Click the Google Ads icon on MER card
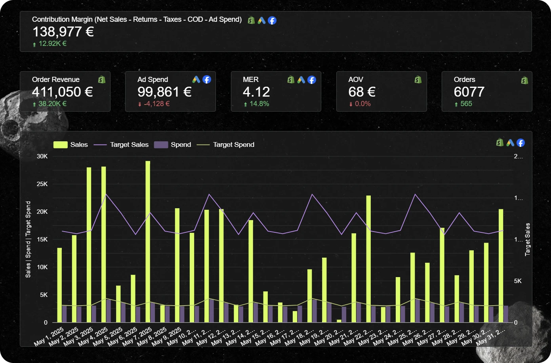551x363 pixels. click(x=301, y=80)
